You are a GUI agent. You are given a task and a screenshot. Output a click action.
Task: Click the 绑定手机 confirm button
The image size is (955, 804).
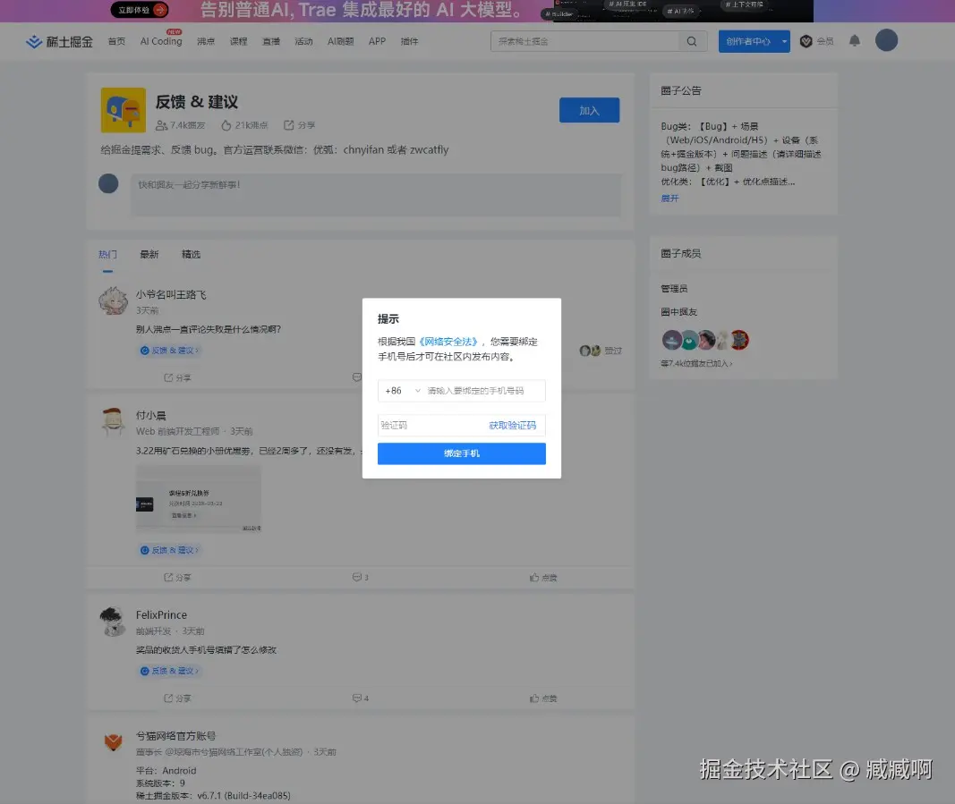click(x=461, y=453)
